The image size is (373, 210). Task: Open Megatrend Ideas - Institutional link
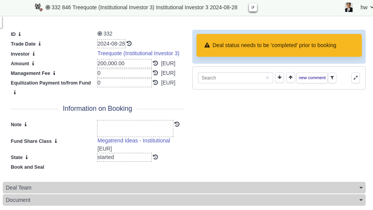pos(134,141)
